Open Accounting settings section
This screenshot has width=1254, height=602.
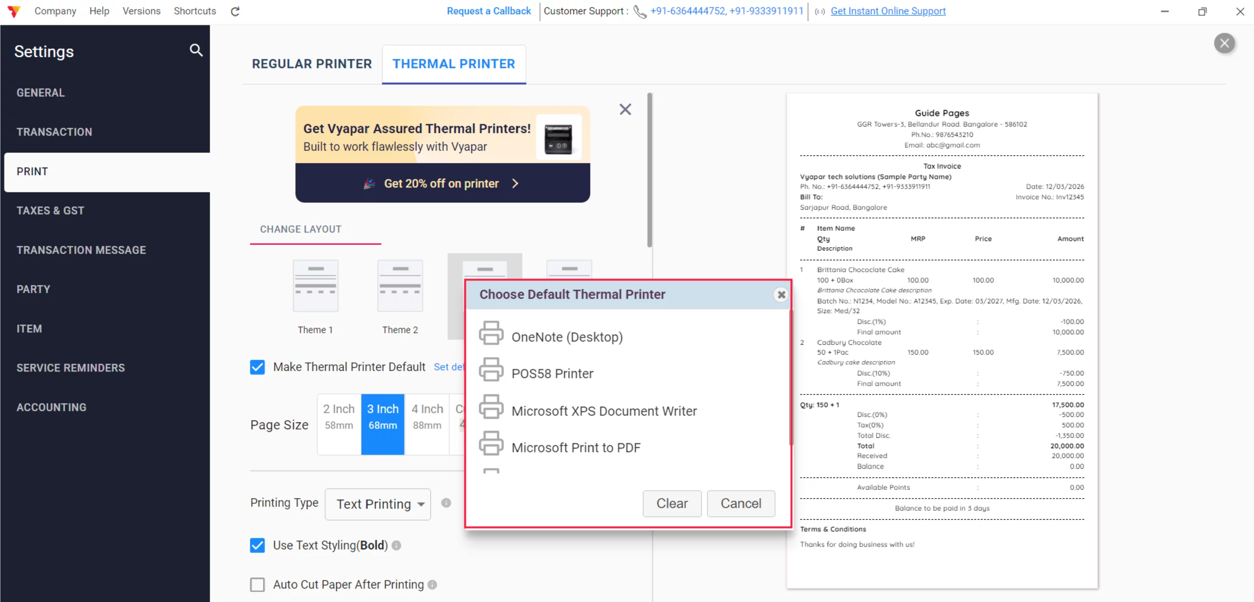point(105,407)
